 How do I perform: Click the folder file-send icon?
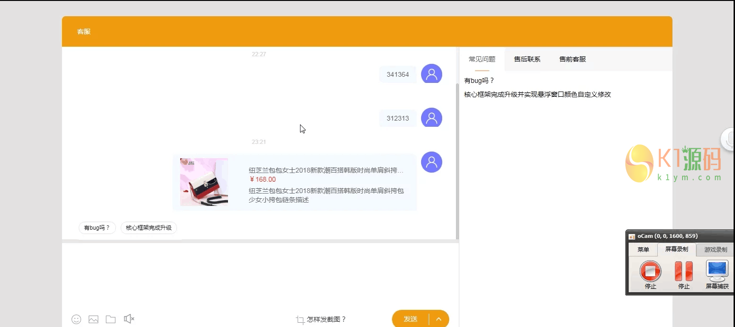(111, 319)
